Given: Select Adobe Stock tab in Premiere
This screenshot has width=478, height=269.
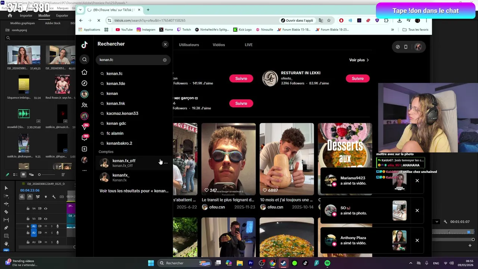Looking at the screenshot, I should [53, 23].
